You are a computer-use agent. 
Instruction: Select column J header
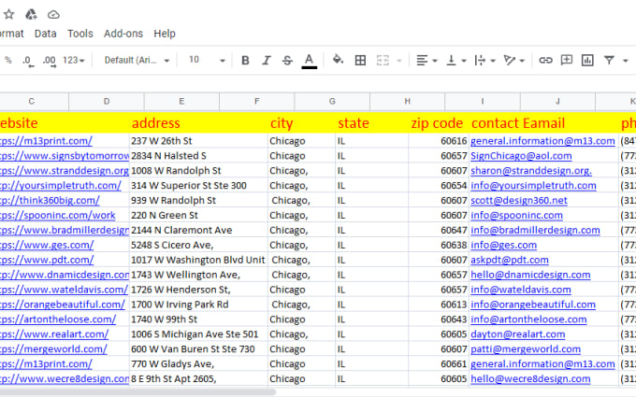(x=557, y=101)
